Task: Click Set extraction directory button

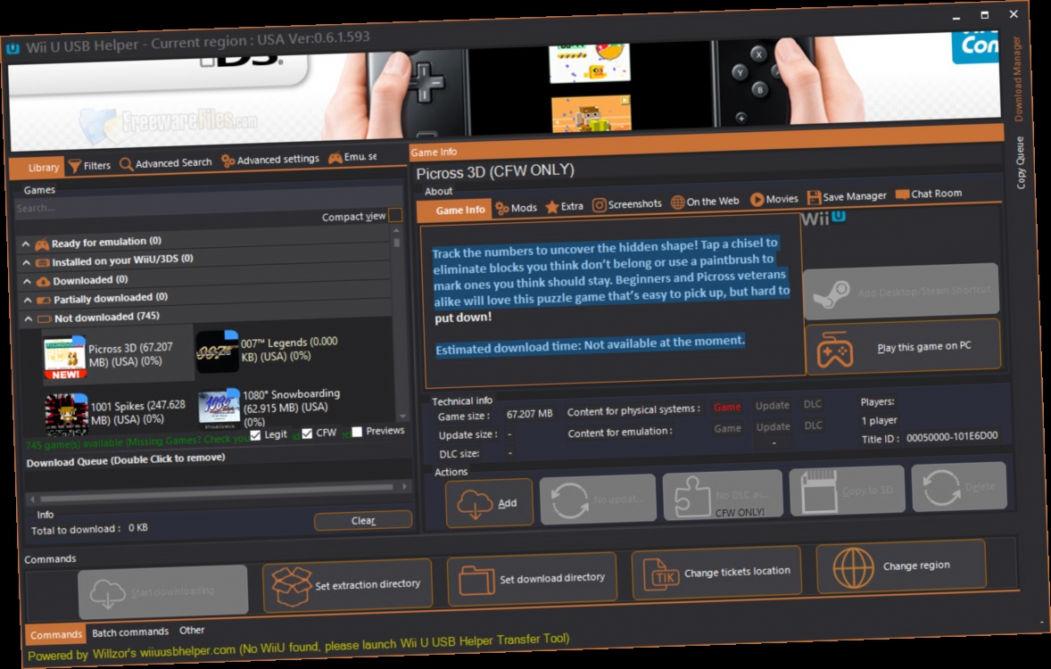Action: [347, 585]
